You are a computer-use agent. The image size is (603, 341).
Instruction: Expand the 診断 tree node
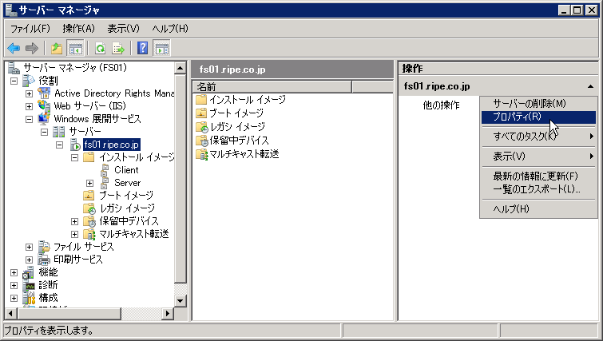coord(14,285)
